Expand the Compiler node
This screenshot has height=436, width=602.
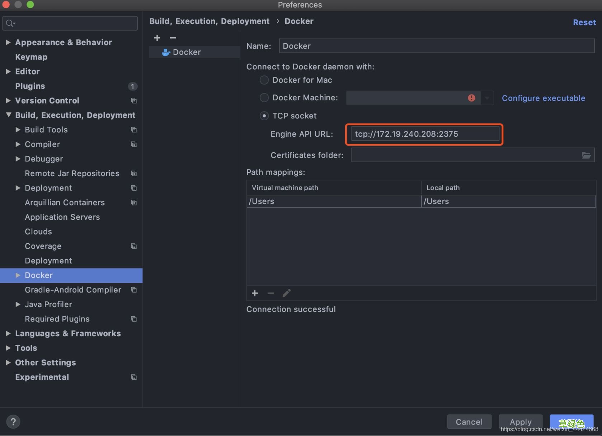tap(18, 144)
